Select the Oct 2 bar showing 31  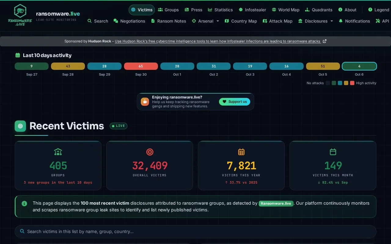(x=214, y=66)
